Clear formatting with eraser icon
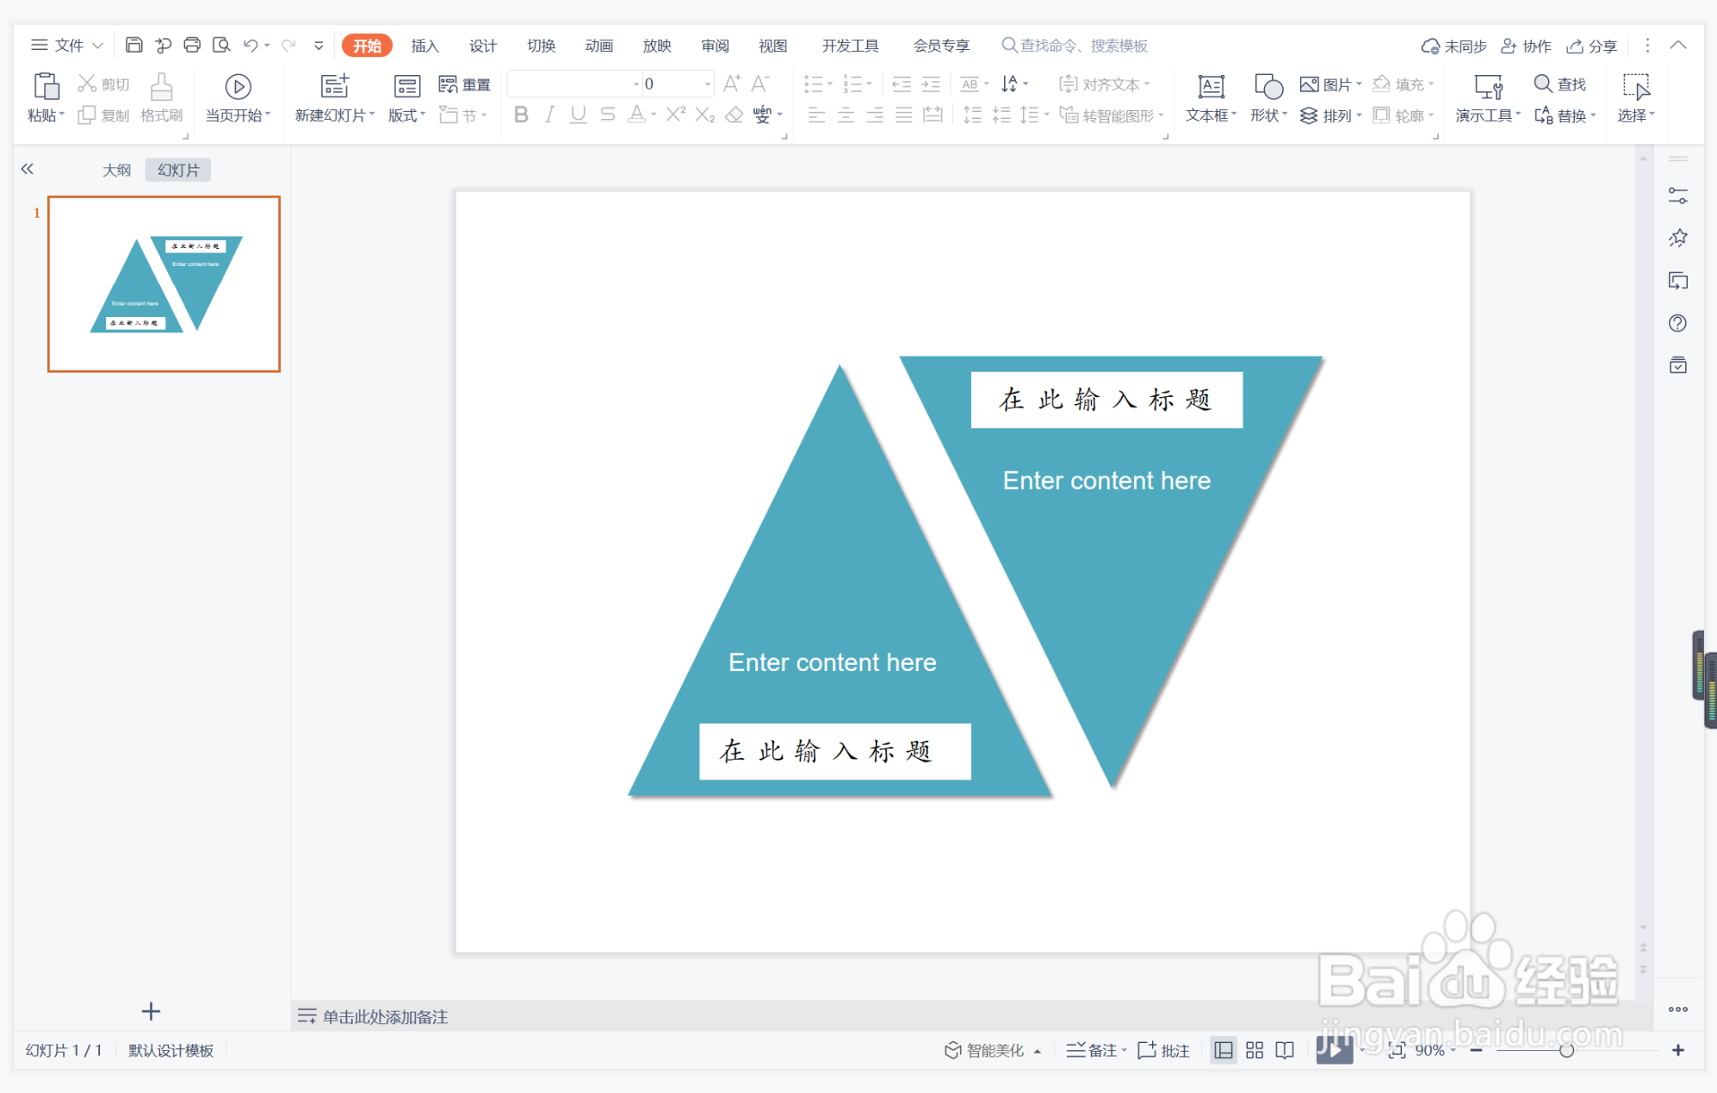The width and height of the screenshot is (1717, 1093). tap(734, 115)
